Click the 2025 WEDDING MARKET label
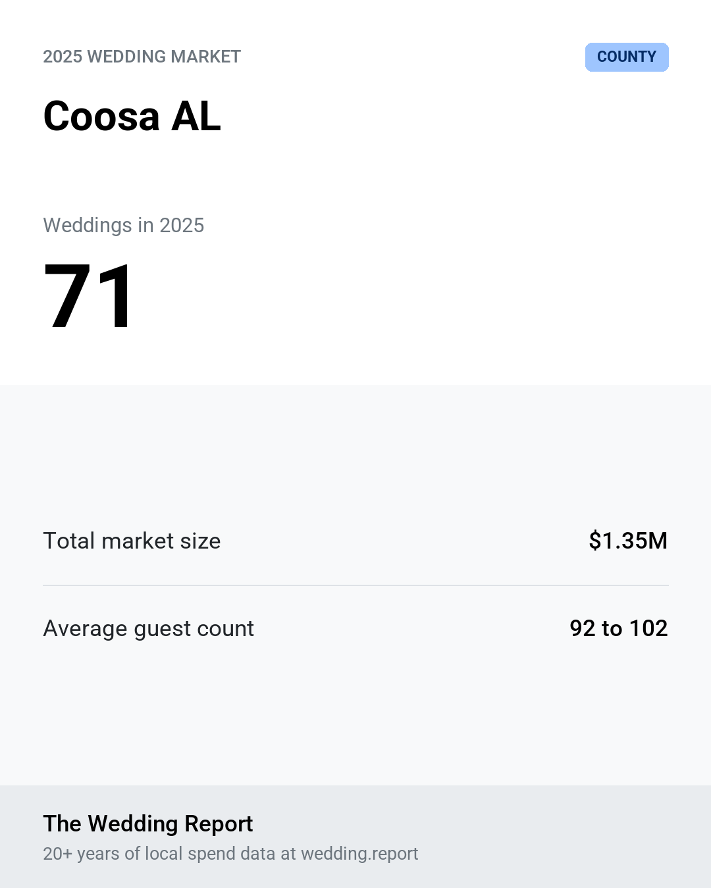The image size is (711, 888). pos(142,57)
